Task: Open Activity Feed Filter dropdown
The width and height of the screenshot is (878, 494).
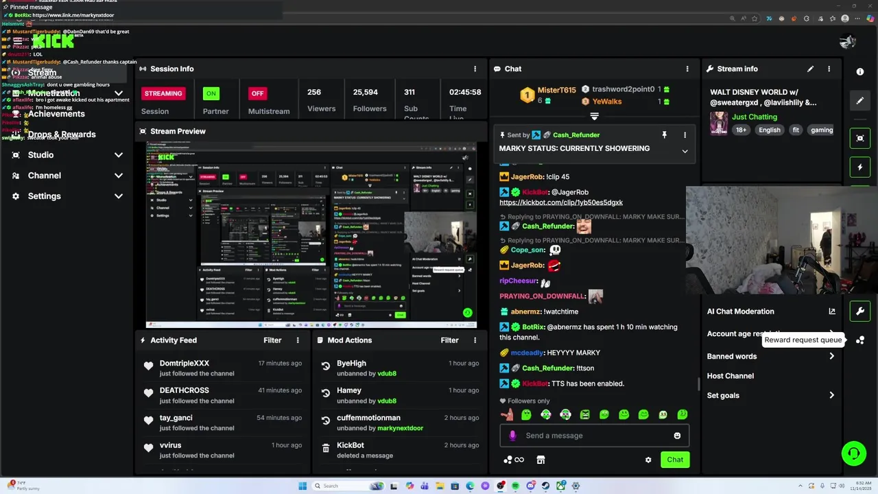Action: 272,340
